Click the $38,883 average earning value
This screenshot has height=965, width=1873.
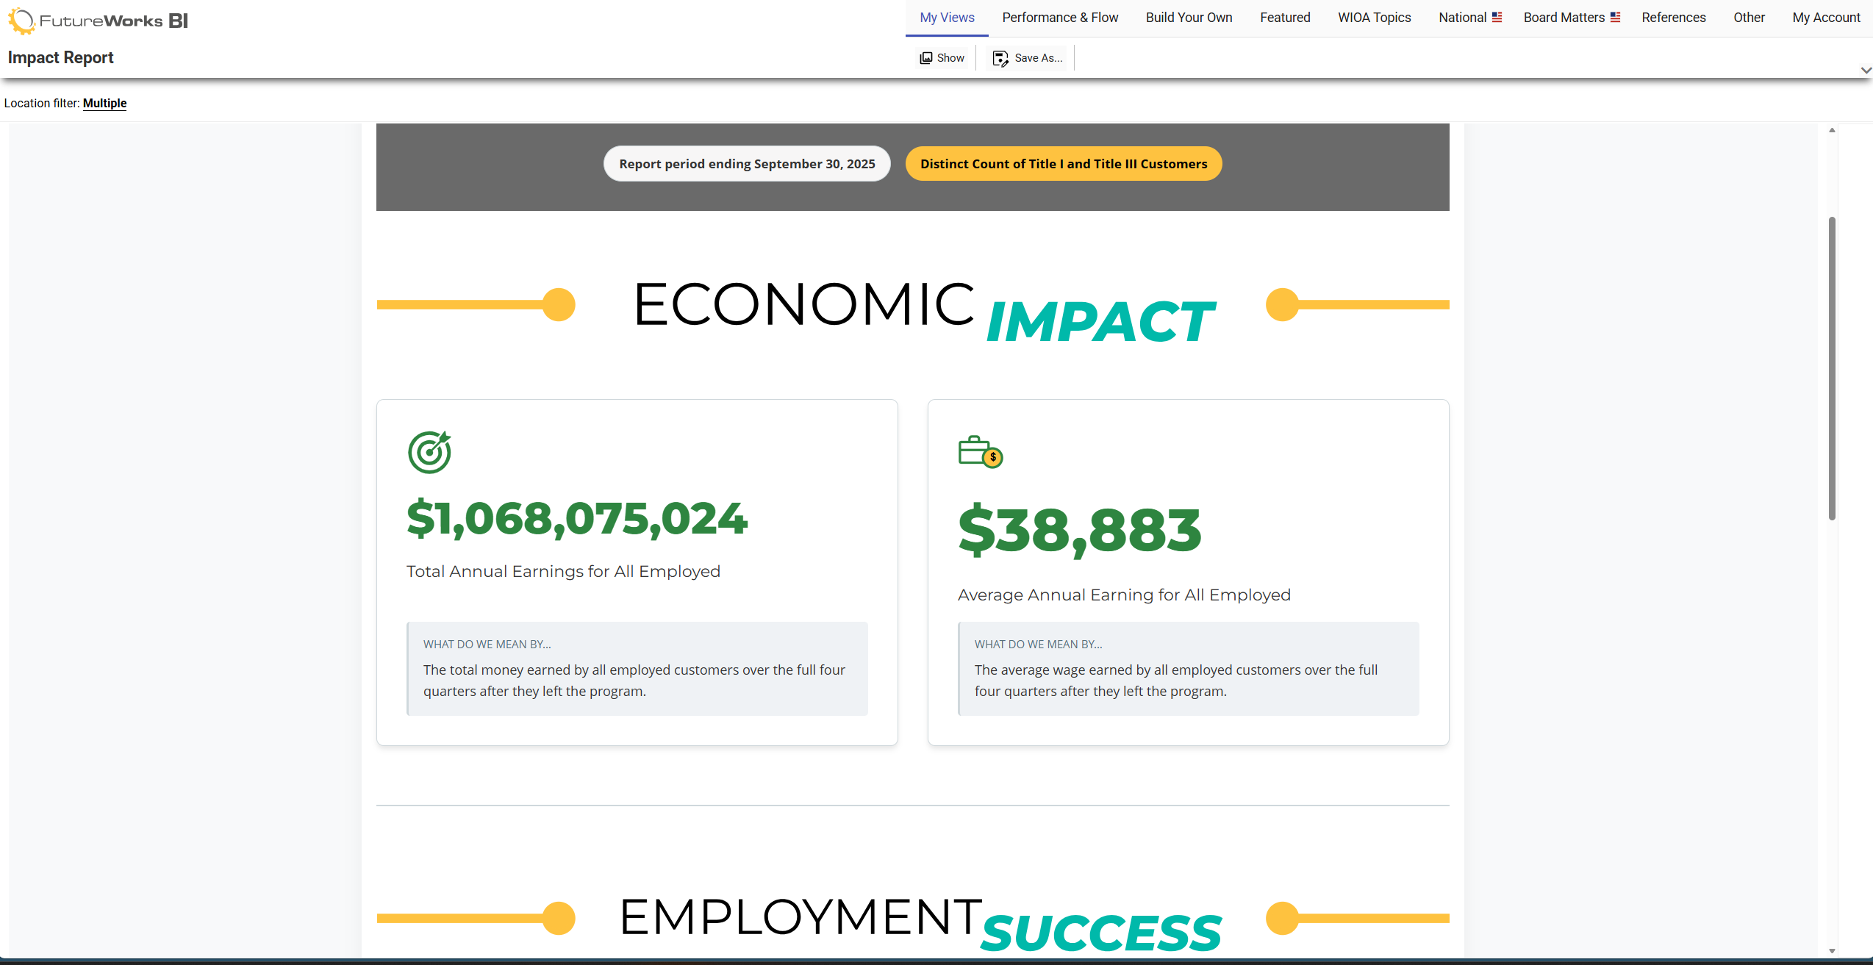tap(1079, 531)
